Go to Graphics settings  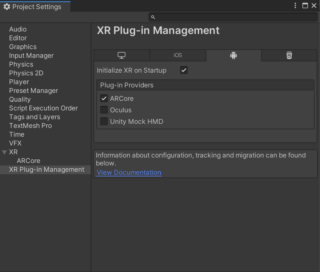[23, 47]
